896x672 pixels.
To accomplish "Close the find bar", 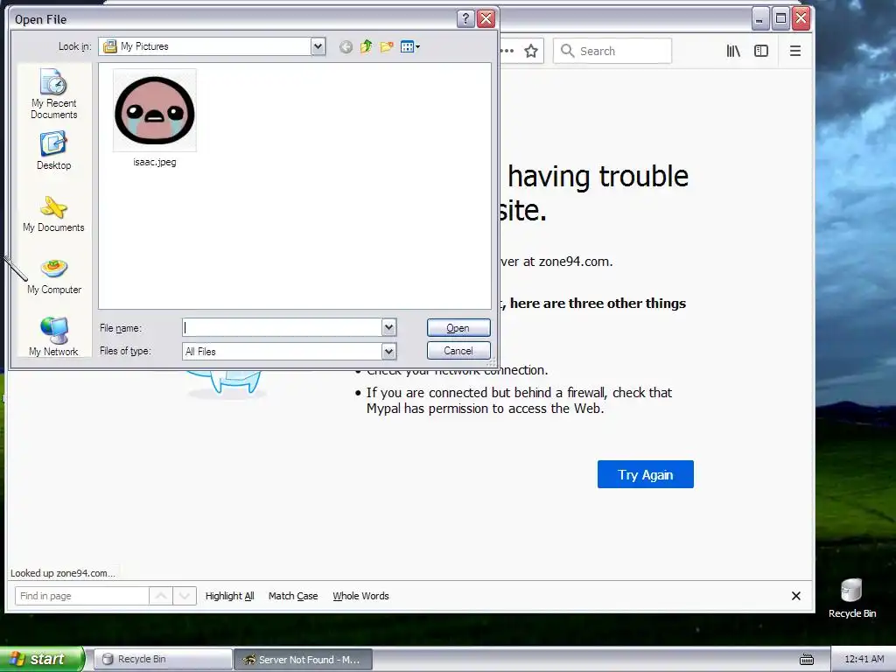I will click(x=795, y=595).
